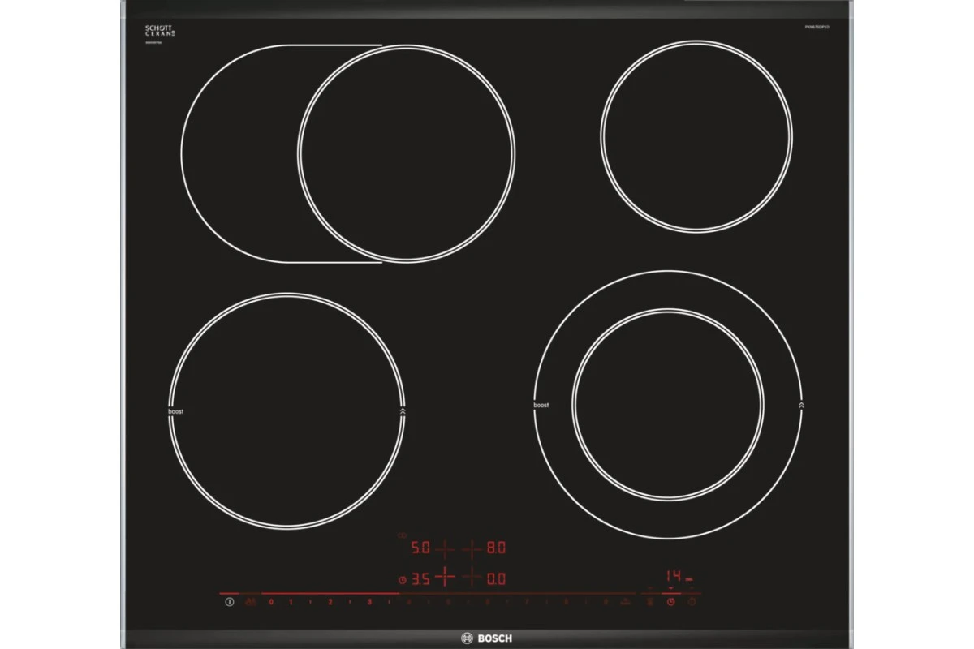Set power slider to level 0
This screenshot has width=974, height=649.
(x=270, y=602)
